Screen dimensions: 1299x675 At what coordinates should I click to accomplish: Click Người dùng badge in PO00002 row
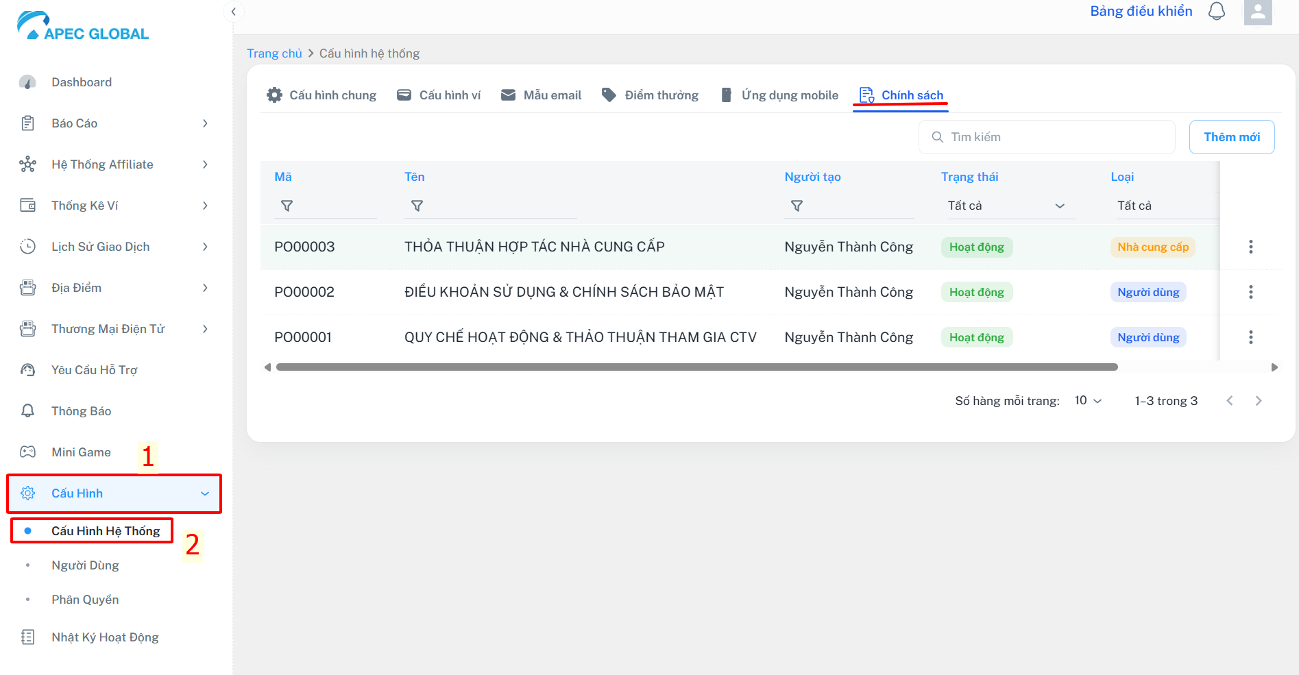click(x=1148, y=292)
